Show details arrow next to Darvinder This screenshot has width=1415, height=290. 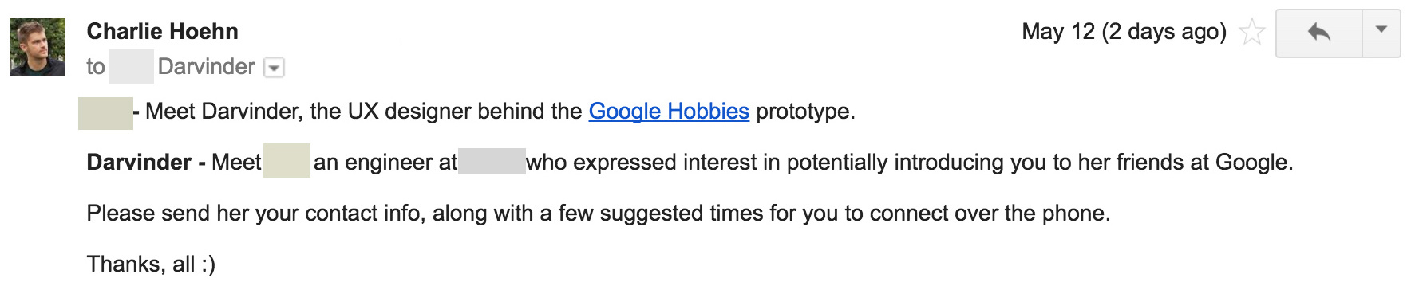coord(274,68)
